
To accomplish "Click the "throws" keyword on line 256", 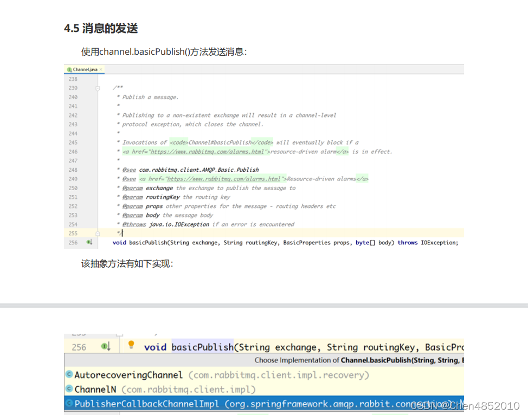I will click(x=408, y=243).
